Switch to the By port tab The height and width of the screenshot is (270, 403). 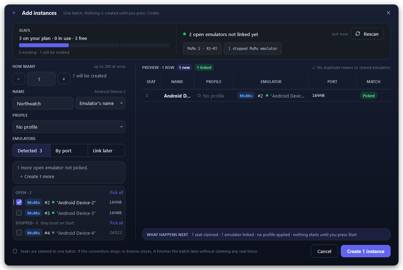pos(69,151)
